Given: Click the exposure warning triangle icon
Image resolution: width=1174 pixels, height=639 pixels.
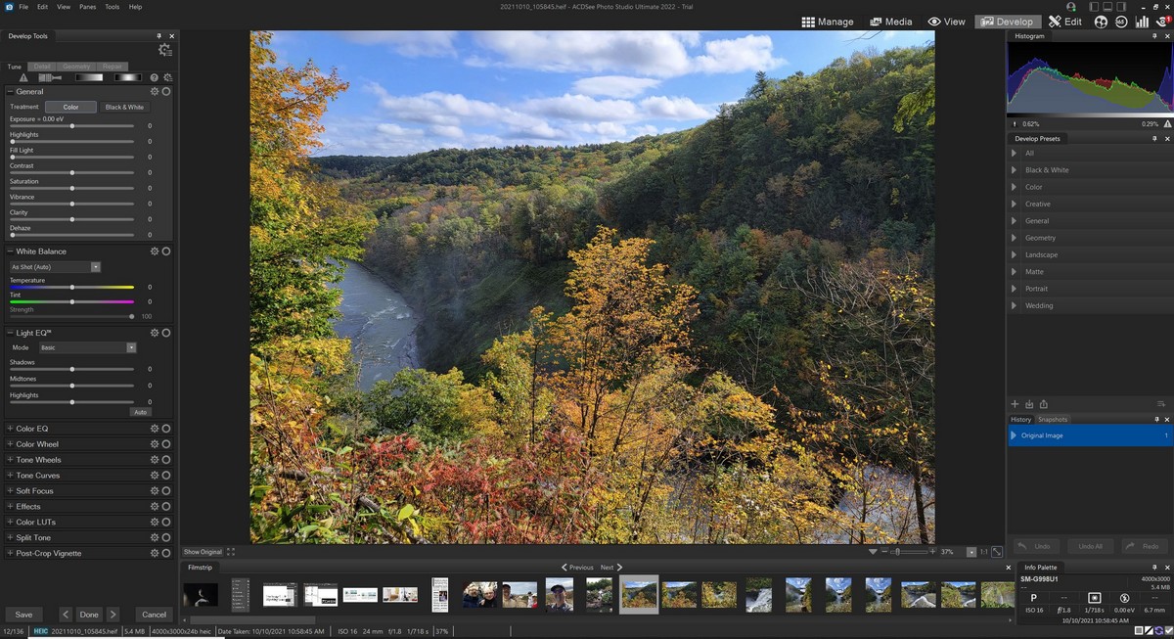Looking at the screenshot, I should pyautogui.click(x=23, y=77).
